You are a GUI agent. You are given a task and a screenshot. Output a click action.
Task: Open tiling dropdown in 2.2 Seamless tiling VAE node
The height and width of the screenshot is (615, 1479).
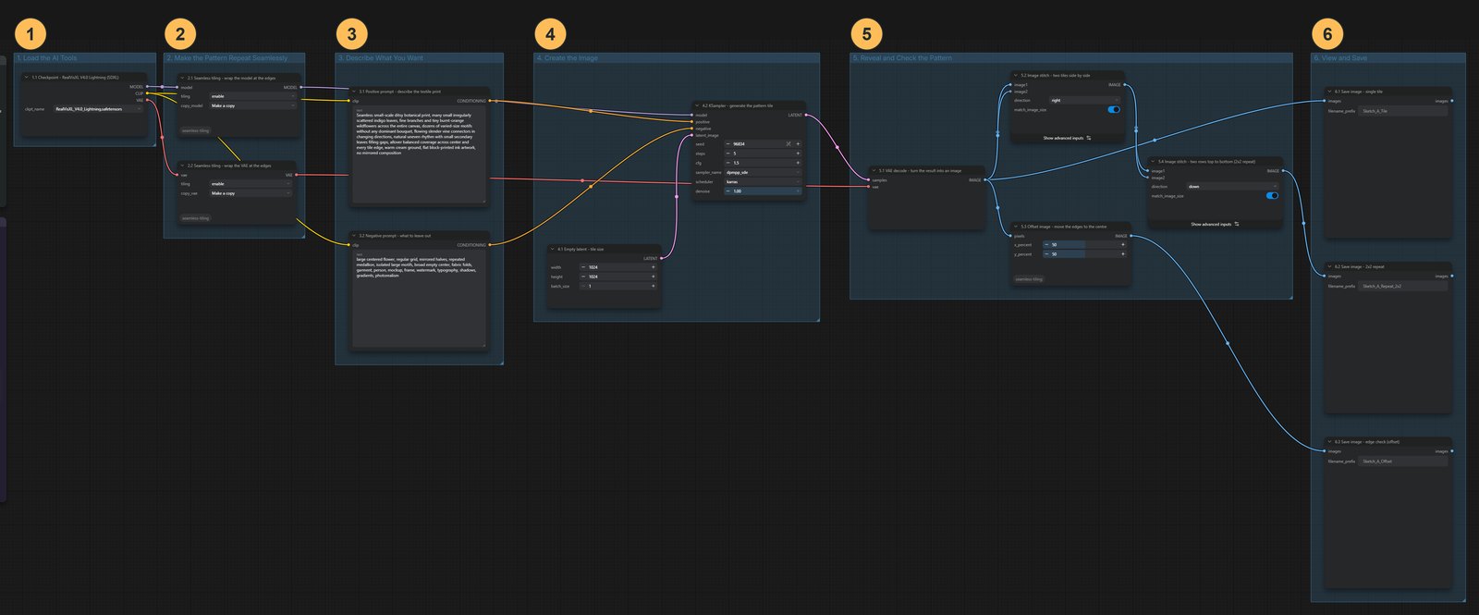coord(251,184)
